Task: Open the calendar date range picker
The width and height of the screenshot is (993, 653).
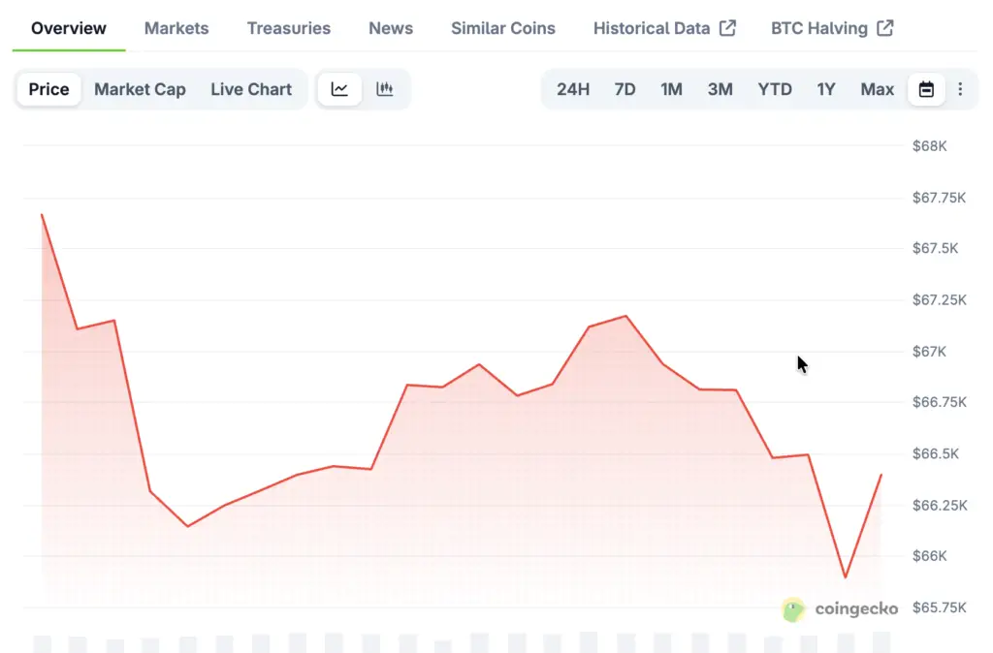Action: (926, 89)
